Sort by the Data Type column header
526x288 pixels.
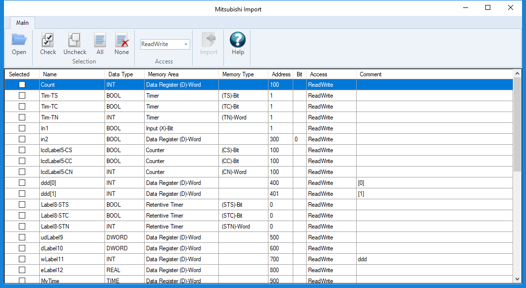click(x=124, y=74)
